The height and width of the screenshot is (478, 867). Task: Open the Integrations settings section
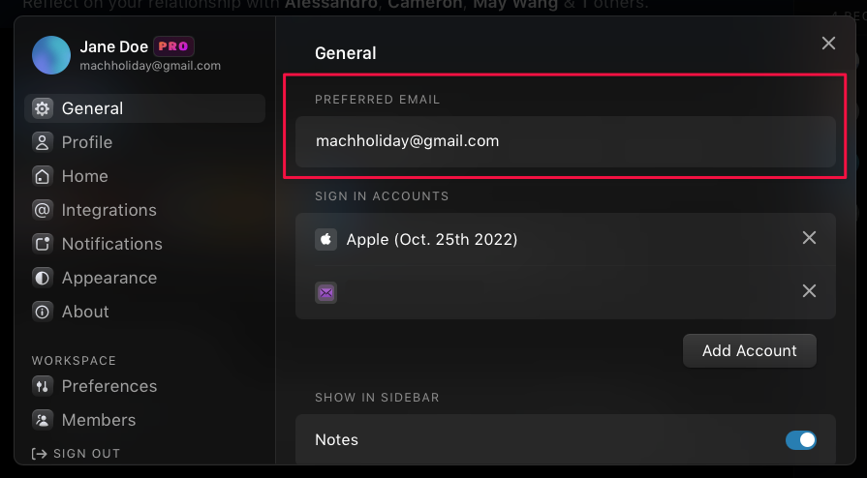pyautogui.click(x=108, y=210)
